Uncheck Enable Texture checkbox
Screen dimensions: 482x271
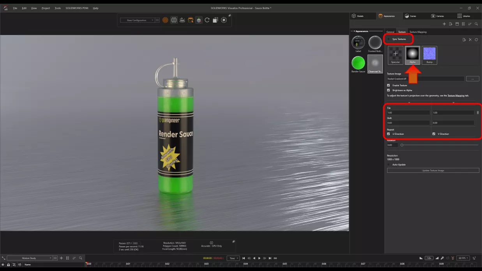click(388, 85)
